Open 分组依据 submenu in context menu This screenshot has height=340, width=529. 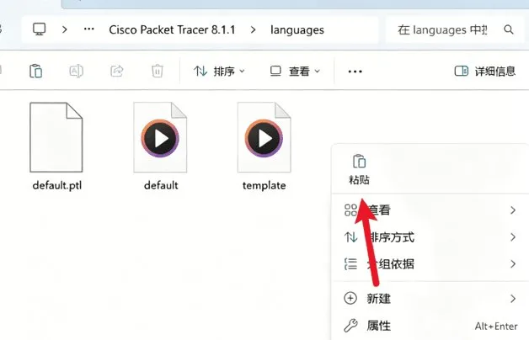430,264
